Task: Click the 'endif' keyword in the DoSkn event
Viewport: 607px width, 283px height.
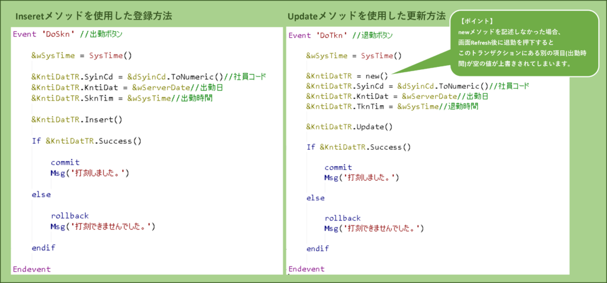Action: (43, 248)
